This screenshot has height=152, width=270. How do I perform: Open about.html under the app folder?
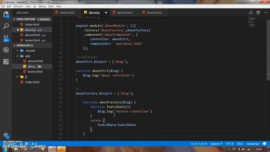pos(35,61)
